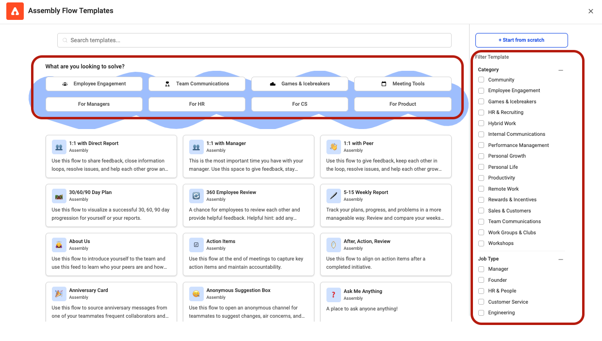Open the 360 Employee Review title
This screenshot has height=341, width=602.
(x=231, y=193)
